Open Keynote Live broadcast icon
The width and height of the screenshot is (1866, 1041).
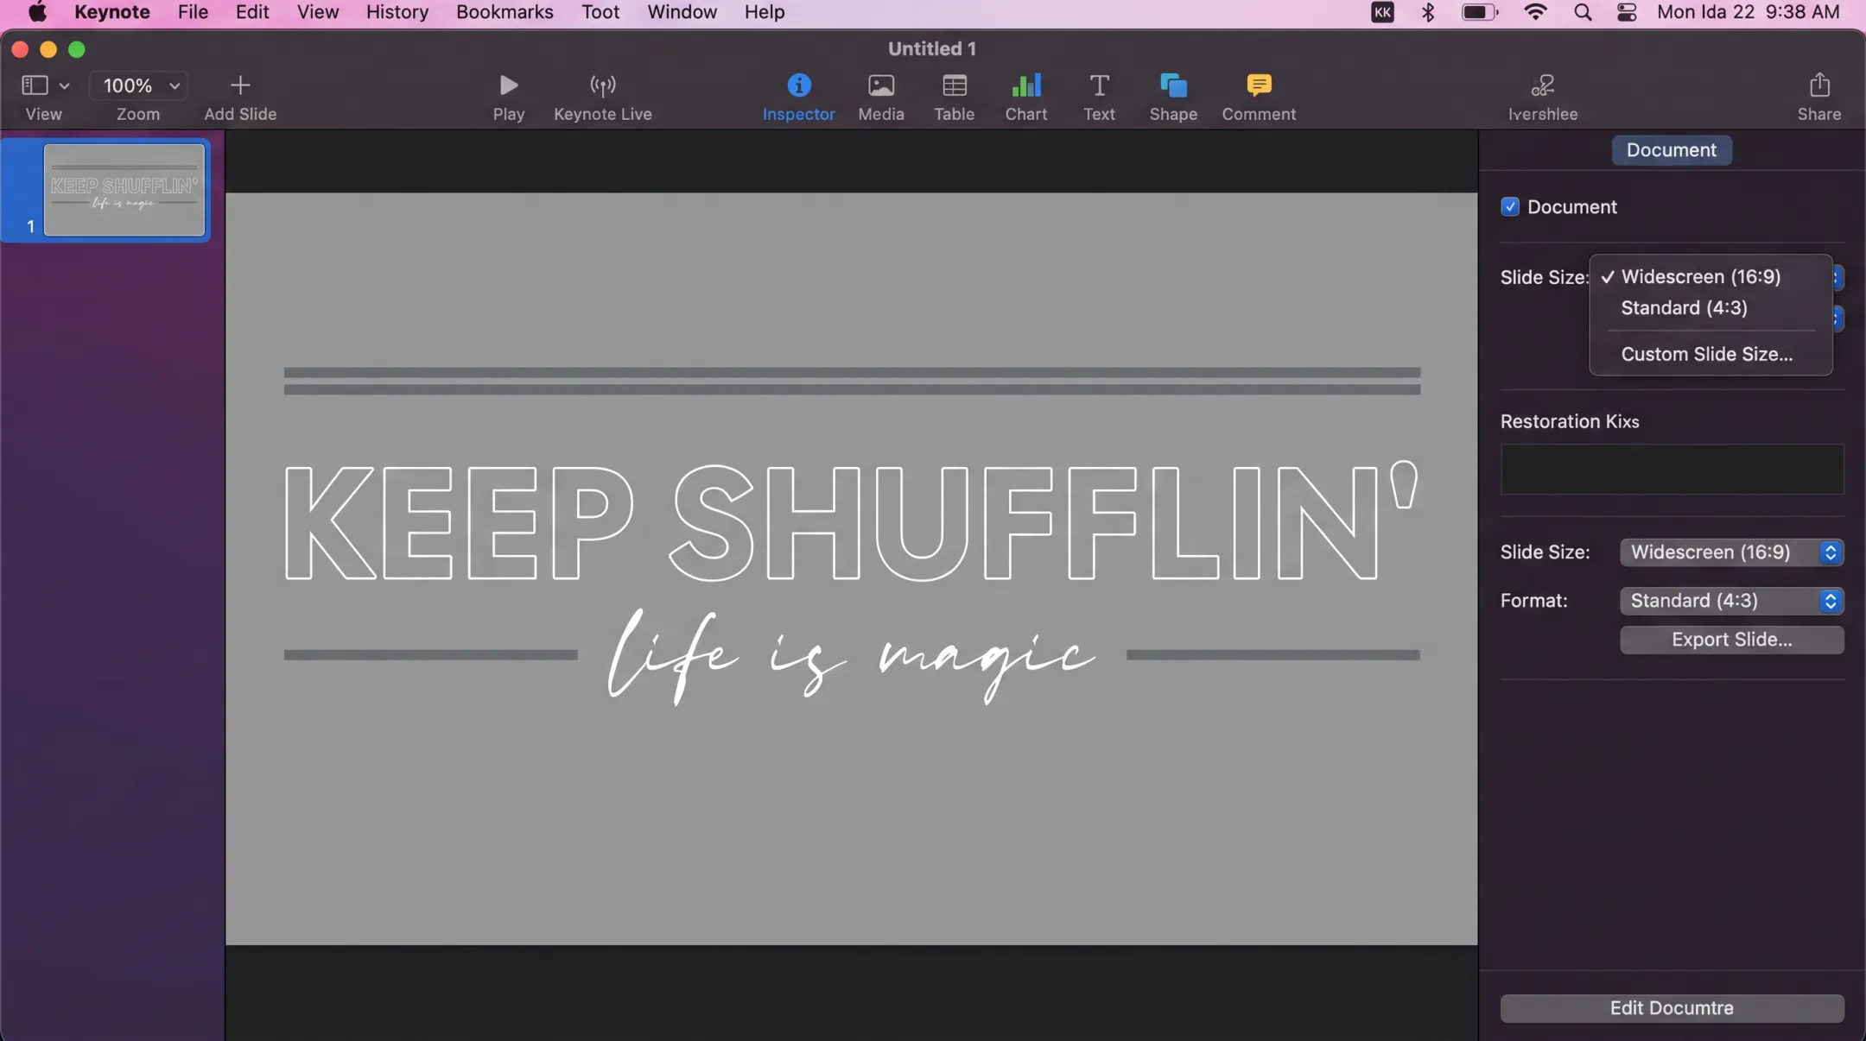click(603, 85)
